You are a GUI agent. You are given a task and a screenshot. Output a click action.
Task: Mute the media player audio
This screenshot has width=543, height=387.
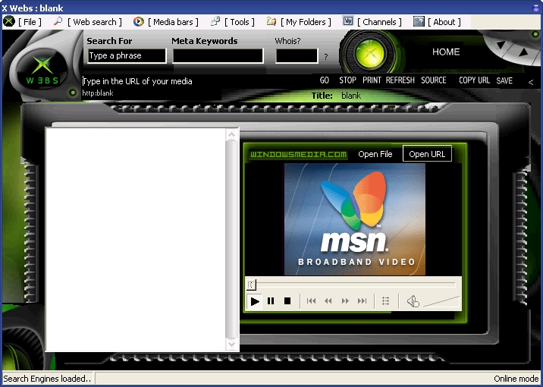coord(413,301)
